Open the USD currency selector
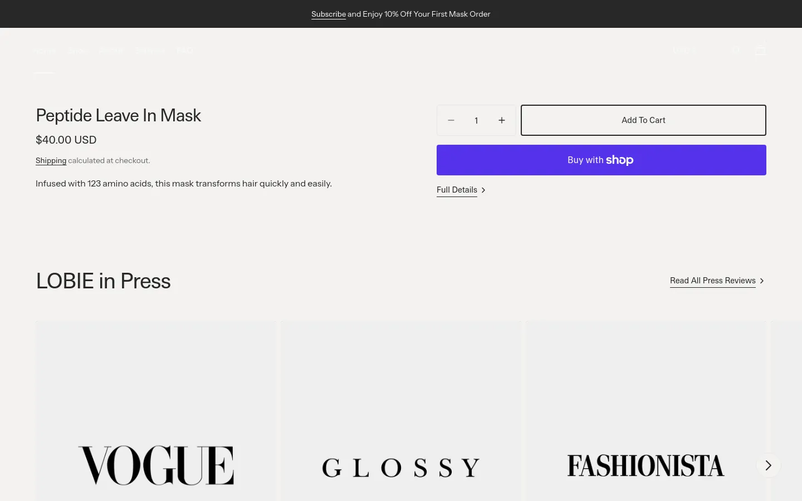The image size is (802, 501). 684,50
